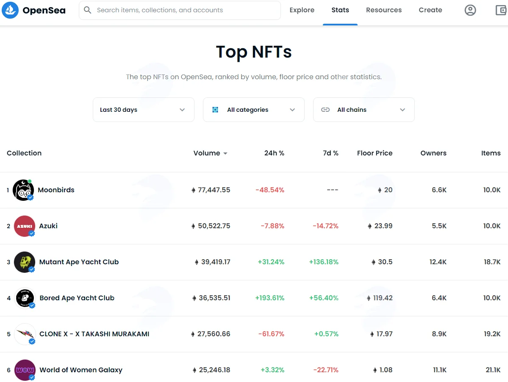
Task: Click the Collection column header
Action: 24,153
